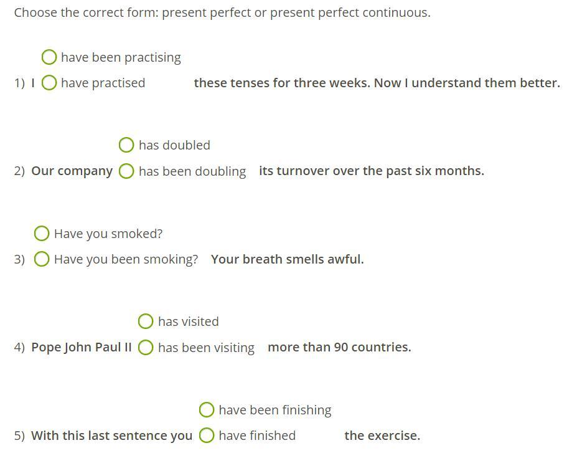
Task: Select 'has visited' for Pope John Paul II
Action: click(x=146, y=322)
